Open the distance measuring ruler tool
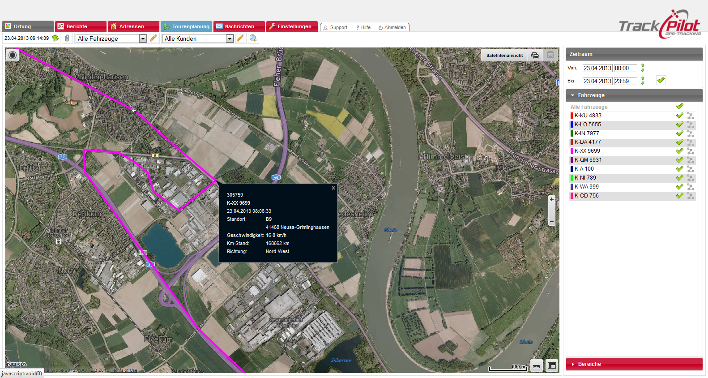 point(536,366)
